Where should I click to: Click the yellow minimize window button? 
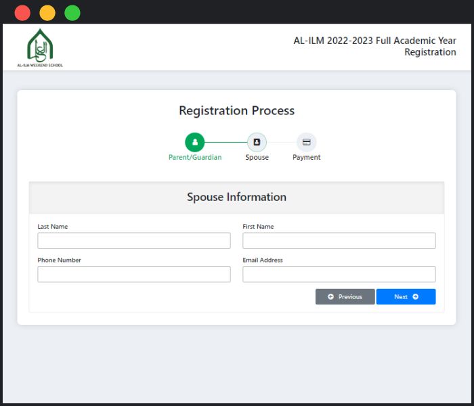point(47,13)
